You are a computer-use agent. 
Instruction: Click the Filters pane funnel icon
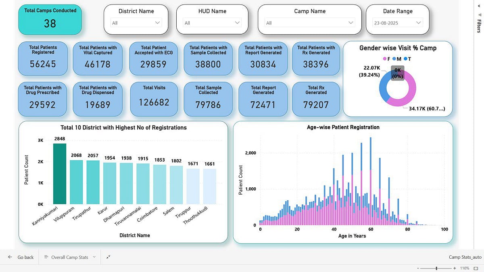(479, 15)
